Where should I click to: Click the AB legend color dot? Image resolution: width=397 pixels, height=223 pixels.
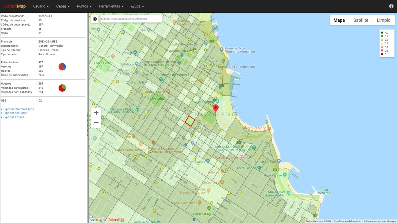point(382,33)
